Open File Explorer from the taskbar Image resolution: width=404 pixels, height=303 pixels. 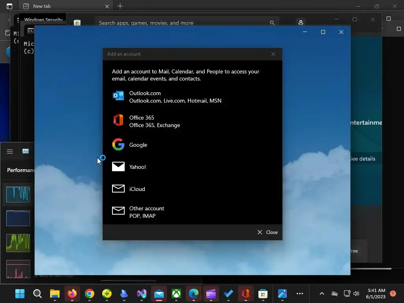tap(54, 294)
